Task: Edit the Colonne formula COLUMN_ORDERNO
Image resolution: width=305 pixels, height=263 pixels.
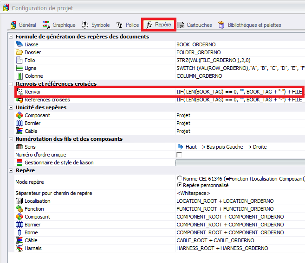Action: 199,76
